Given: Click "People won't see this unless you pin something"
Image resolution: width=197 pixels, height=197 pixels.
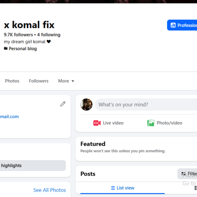Looking at the screenshot, I should click(123, 151).
